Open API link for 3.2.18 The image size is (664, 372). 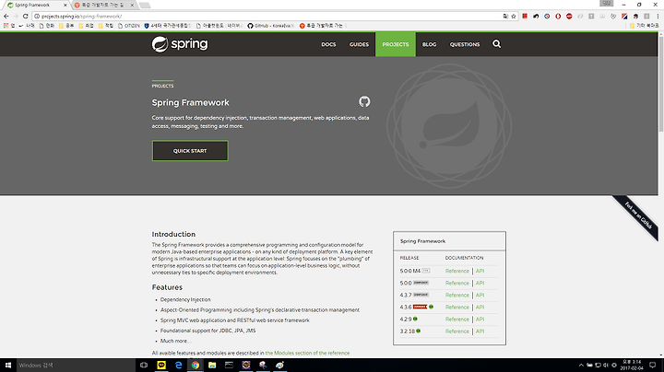point(480,331)
